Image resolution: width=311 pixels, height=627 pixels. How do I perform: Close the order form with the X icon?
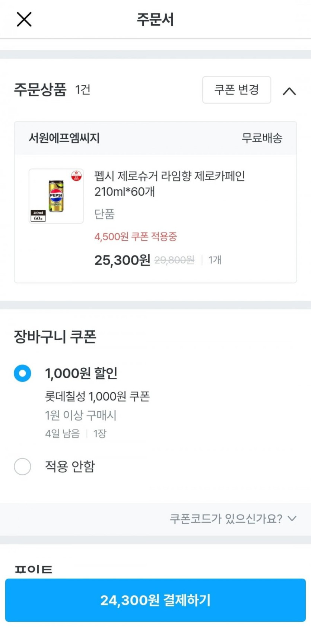pos(24,19)
